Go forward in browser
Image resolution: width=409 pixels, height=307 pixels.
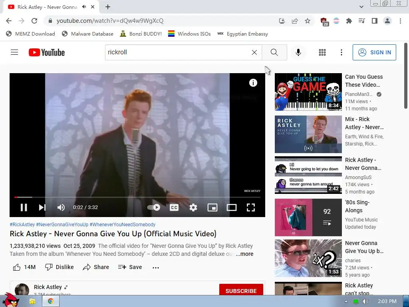click(x=22, y=21)
